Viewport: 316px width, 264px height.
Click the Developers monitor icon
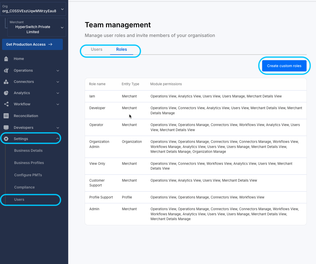6,128
